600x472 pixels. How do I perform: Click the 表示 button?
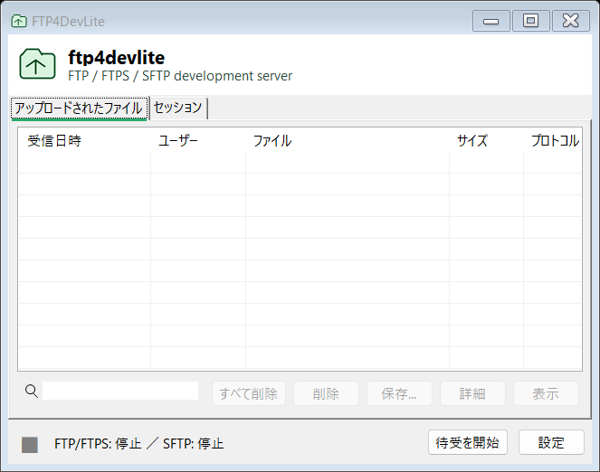pos(546,393)
